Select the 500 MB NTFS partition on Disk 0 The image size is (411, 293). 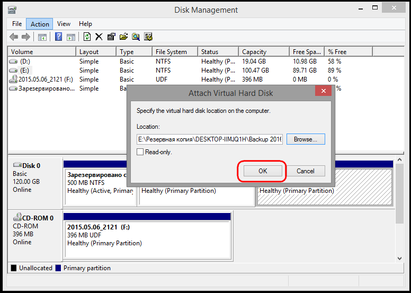(x=101, y=187)
